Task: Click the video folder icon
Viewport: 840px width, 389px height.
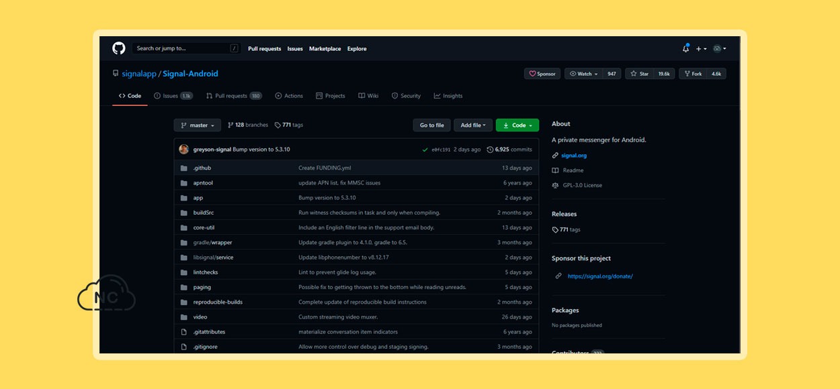Action: (x=184, y=317)
